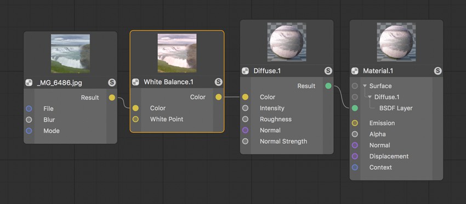Select the waterfall thumbnail of _MG_6486.jpg
The image size is (466, 204).
coord(70,54)
